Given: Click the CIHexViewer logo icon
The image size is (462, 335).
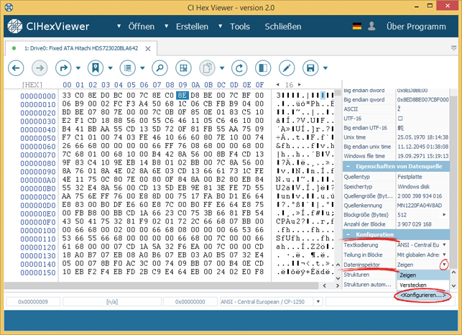Looking at the screenshot, I should [x=15, y=27].
